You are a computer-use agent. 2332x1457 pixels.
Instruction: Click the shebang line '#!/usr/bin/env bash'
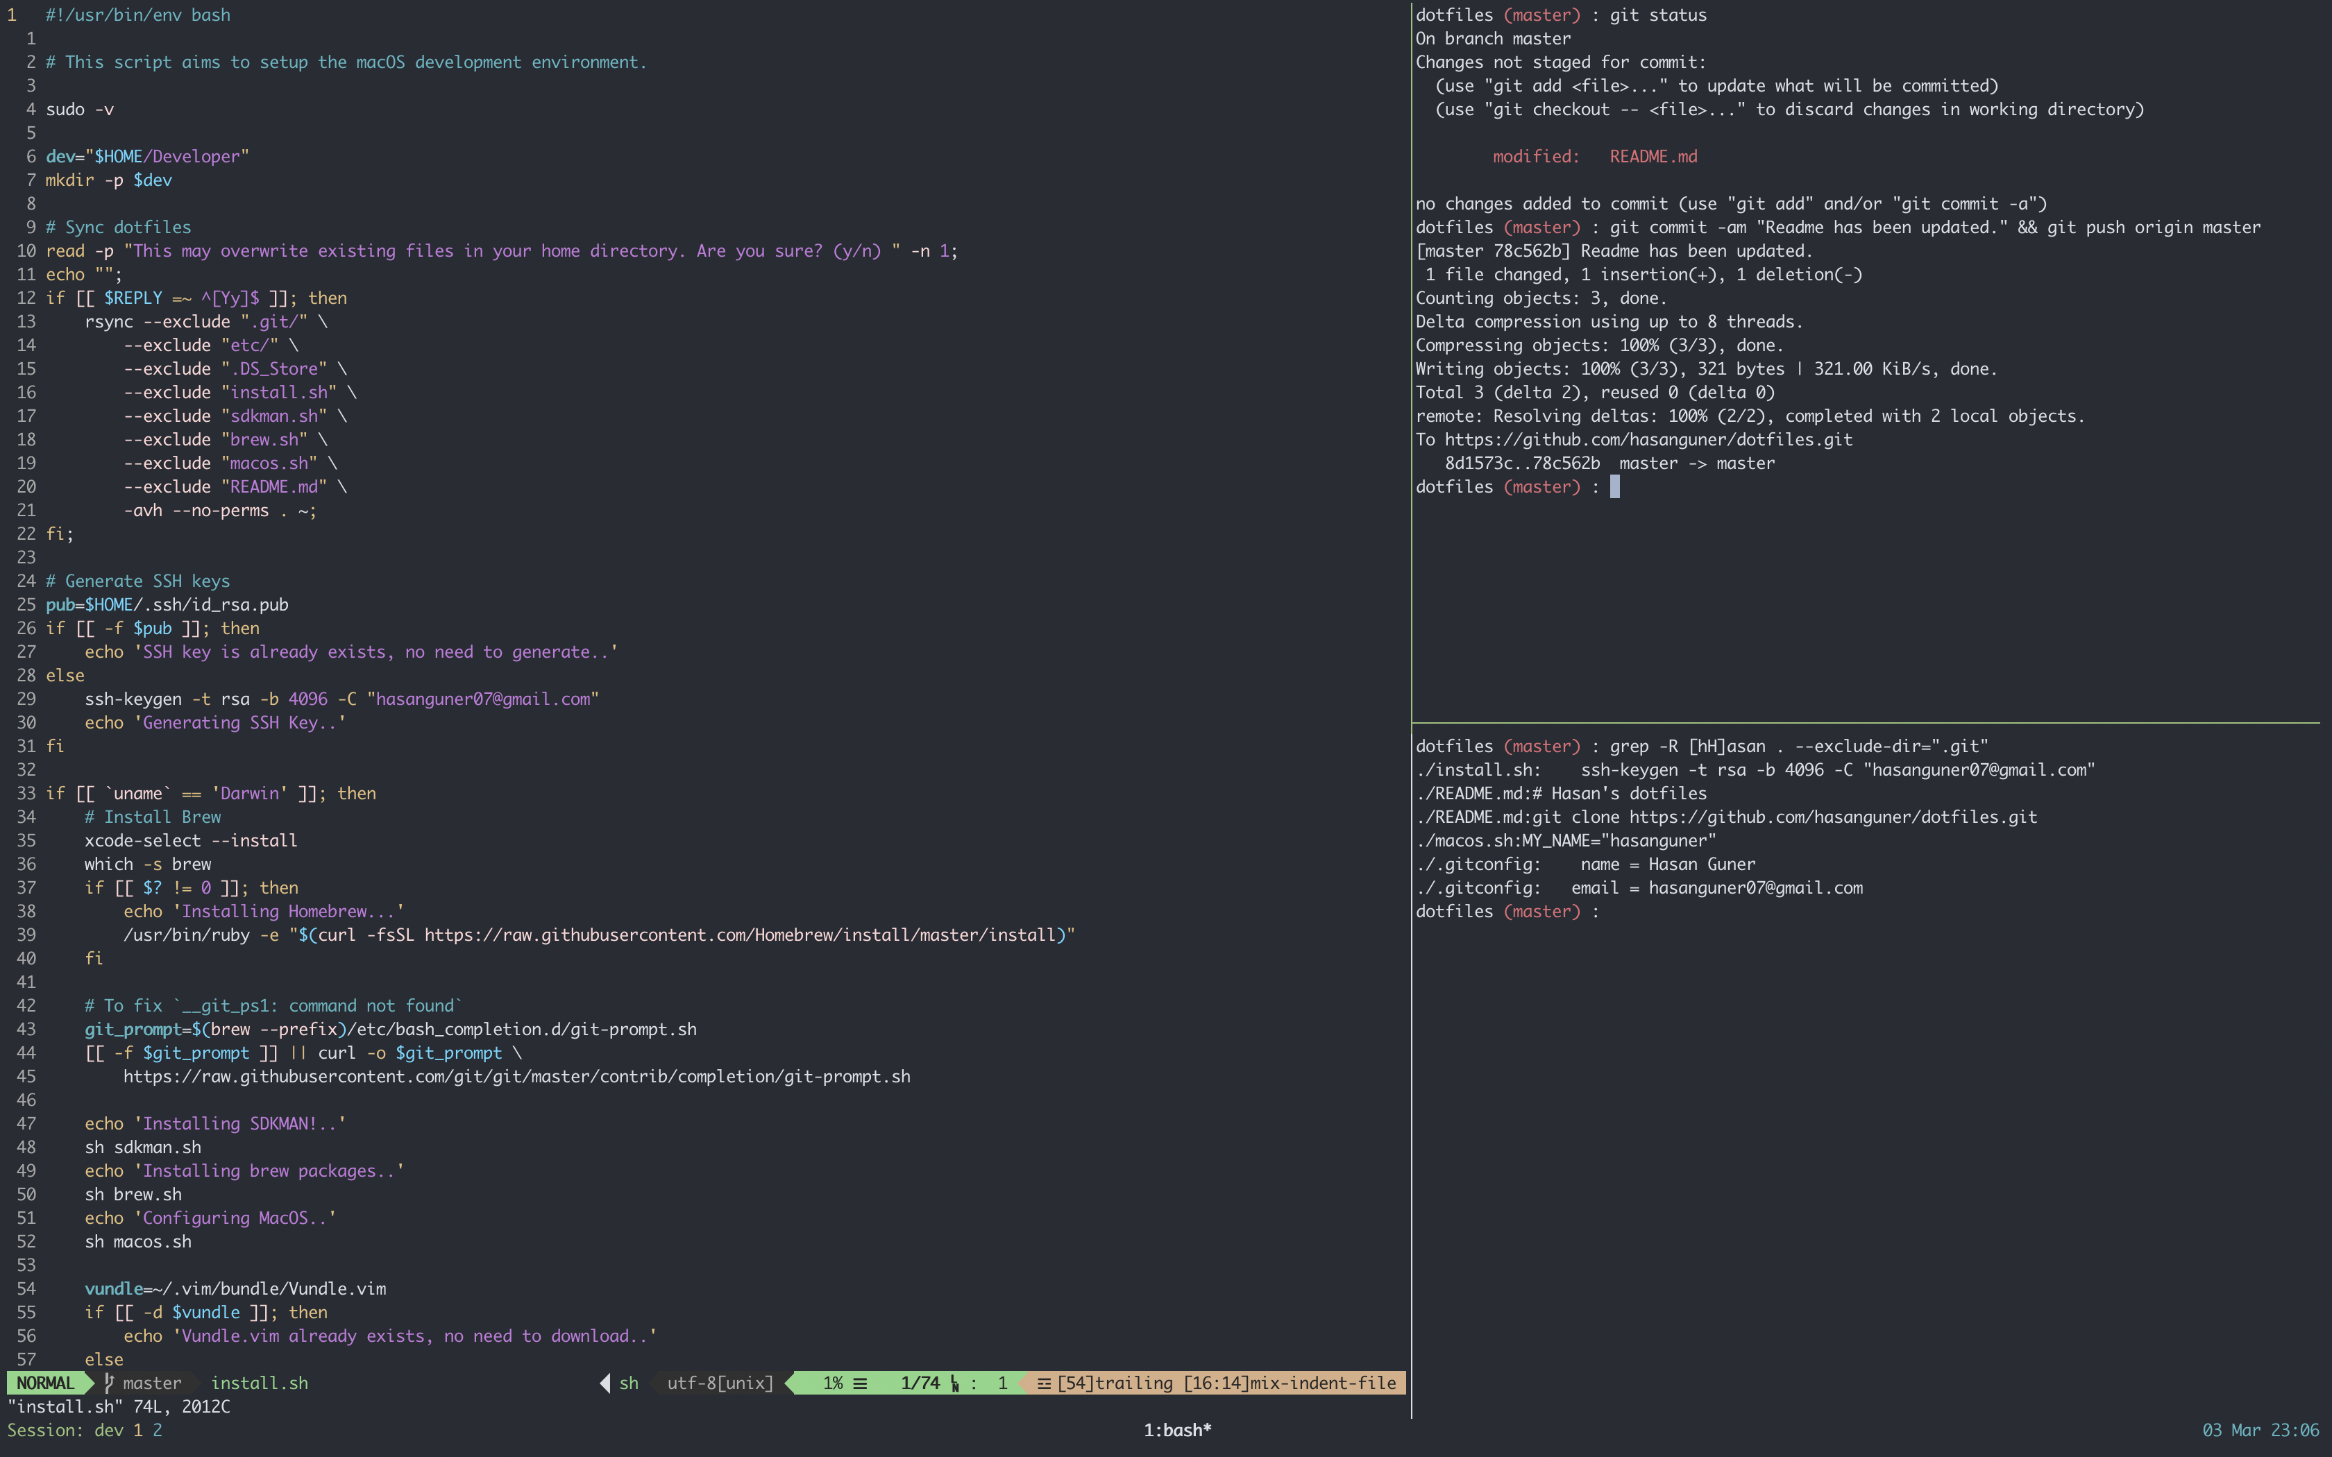click(138, 15)
